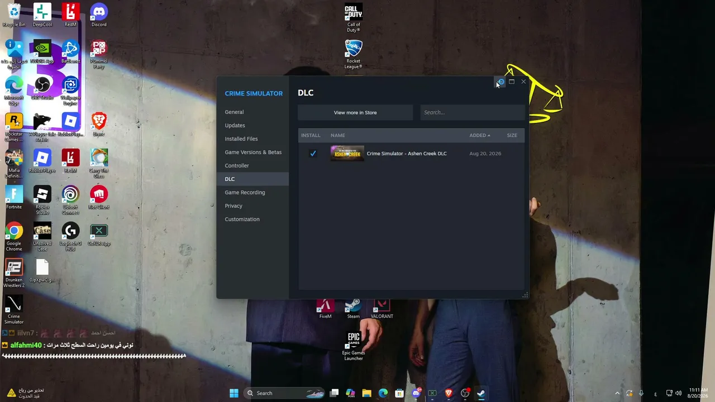Screen dimensions: 715x402
Task: Select the Rockstar Games desktop shortcut
Action: click(x=14, y=127)
